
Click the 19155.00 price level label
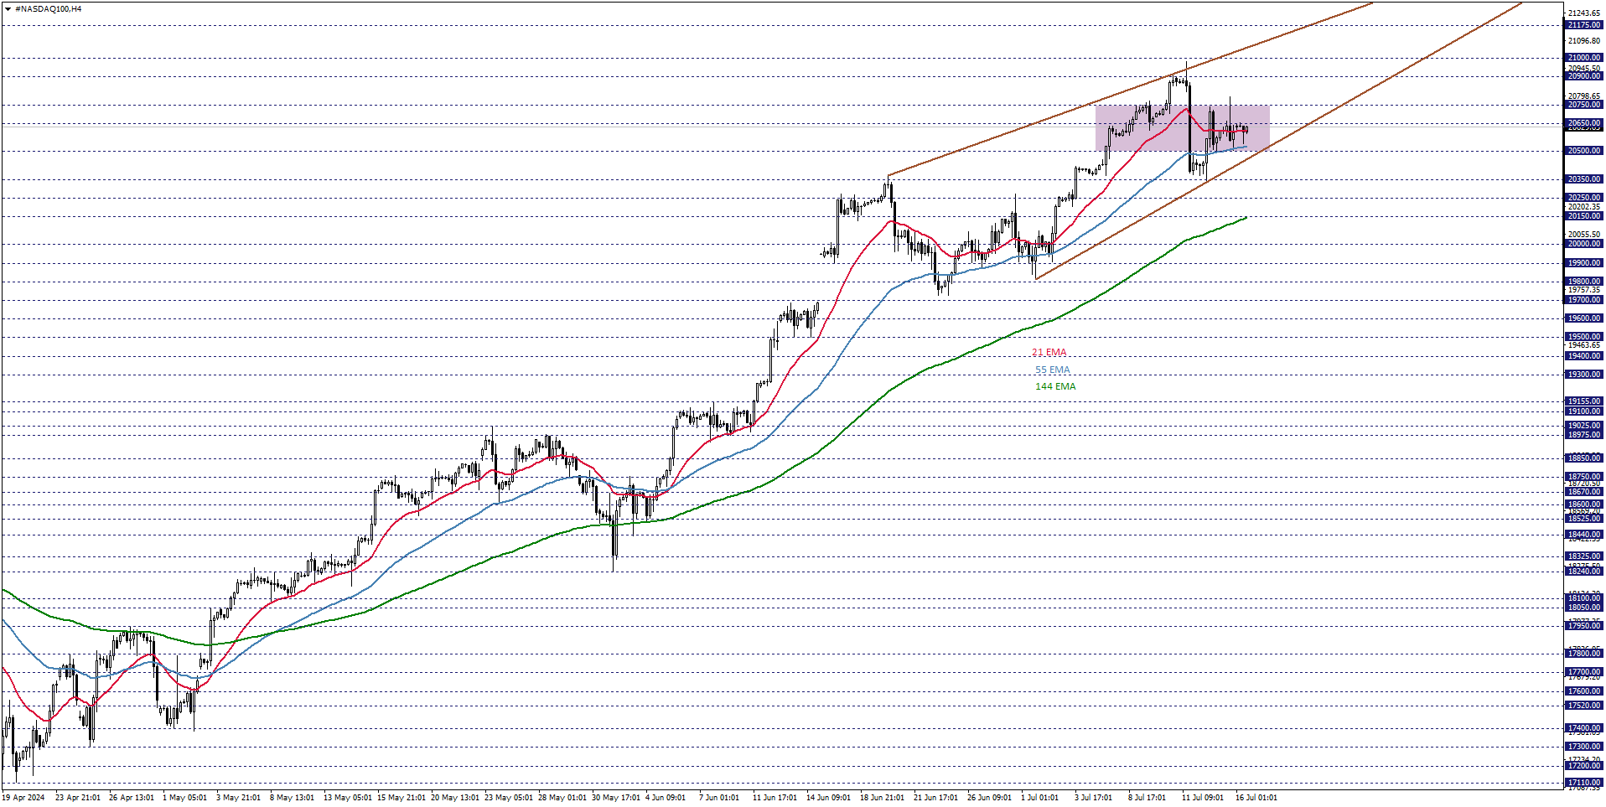click(x=1584, y=401)
